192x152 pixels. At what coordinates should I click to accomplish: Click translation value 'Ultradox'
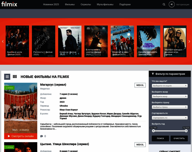click(x=64, y=106)
